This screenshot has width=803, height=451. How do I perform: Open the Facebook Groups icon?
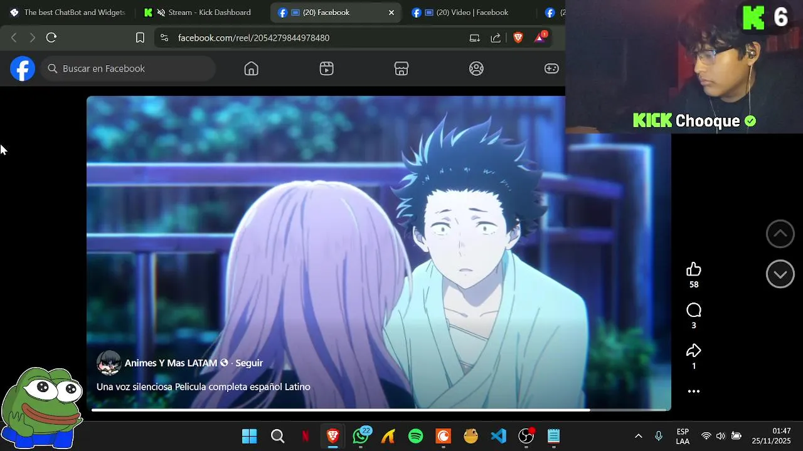(477, 69)
